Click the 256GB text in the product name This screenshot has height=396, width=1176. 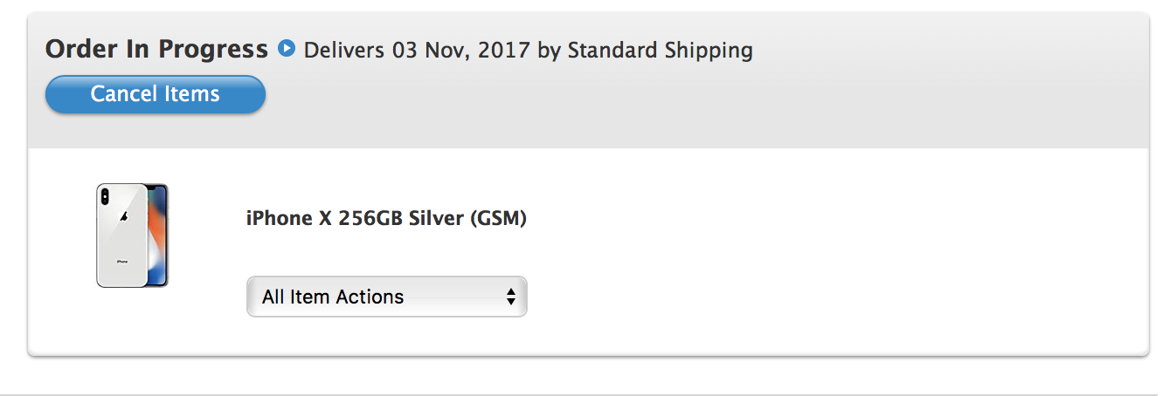[x=366, y=218]
